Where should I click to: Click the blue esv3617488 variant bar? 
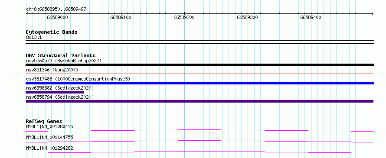200,83
